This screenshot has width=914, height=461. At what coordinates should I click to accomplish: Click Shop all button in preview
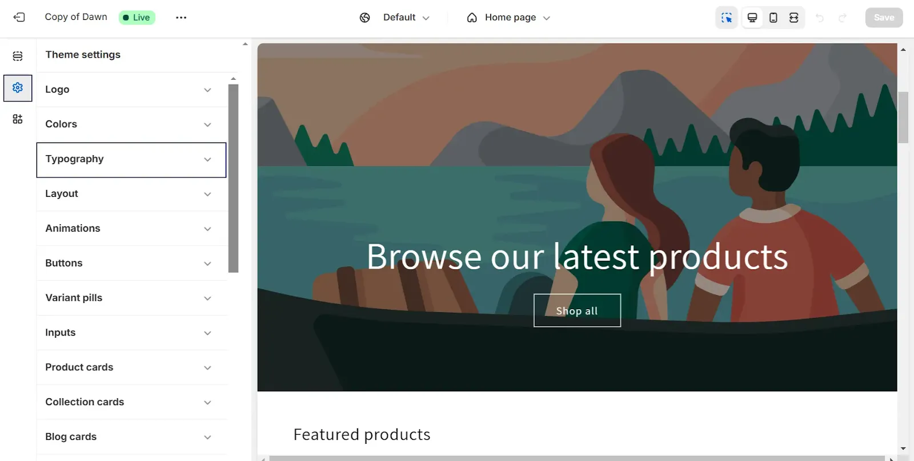(x=577, y=310)
